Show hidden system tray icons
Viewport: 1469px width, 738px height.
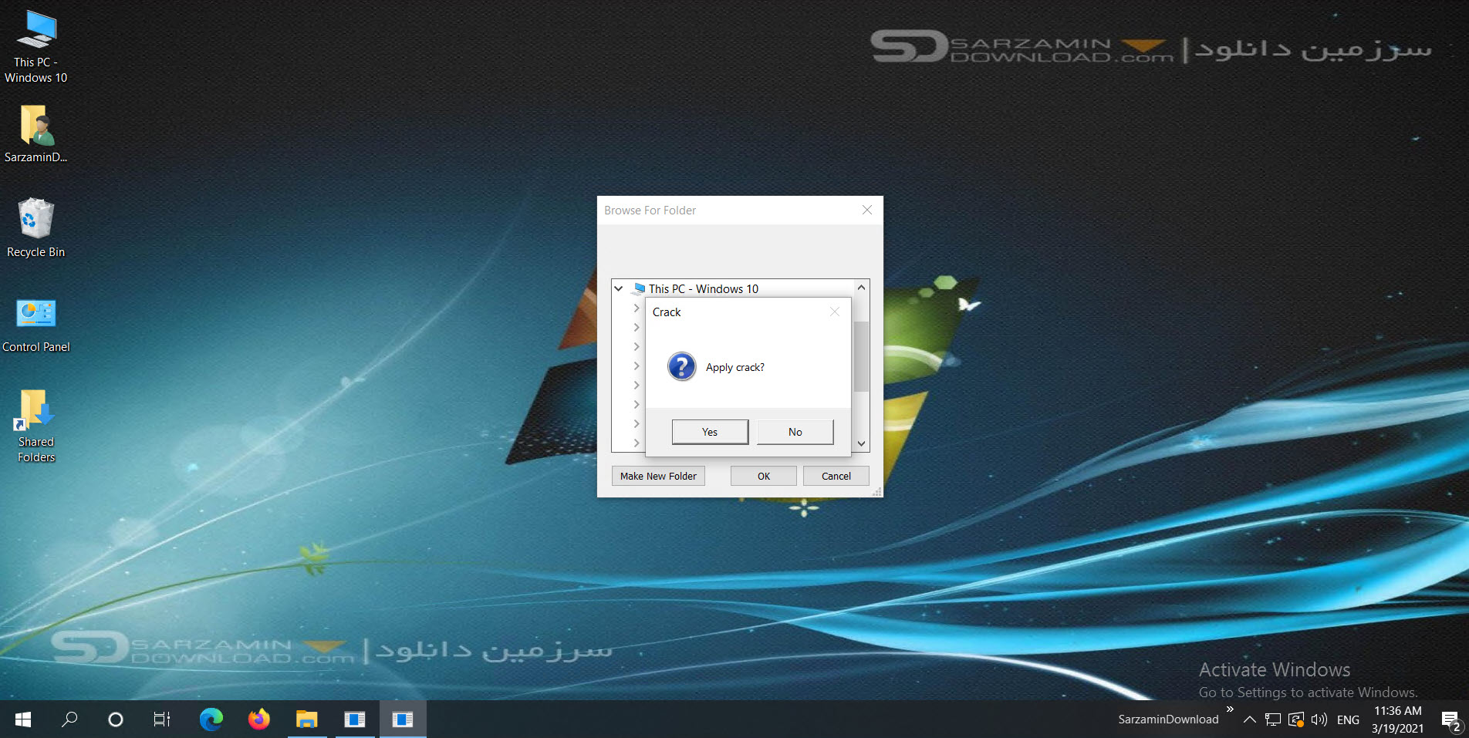[x=1250, y=719]
